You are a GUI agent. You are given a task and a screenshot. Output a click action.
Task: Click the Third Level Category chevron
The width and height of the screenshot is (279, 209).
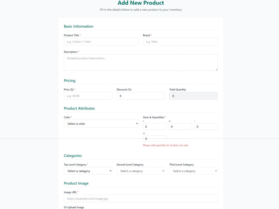pyautogui.click(x=216, y=171)
